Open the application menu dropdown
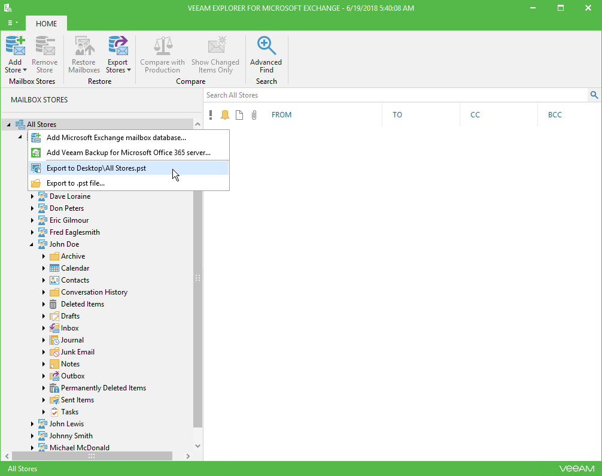Image resolution: width=602 pixels, height=476 pixels. (13, 23)
